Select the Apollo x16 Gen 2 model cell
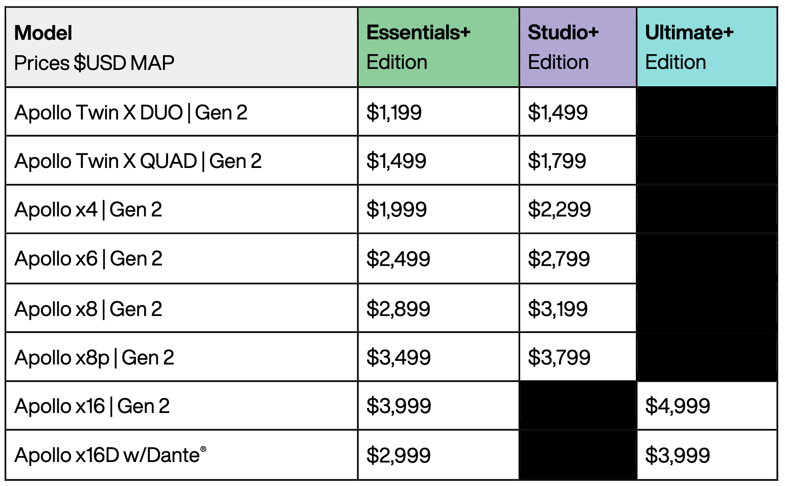Image resolution: width=785 pixels, height=486 pixels. coord(92,406)
